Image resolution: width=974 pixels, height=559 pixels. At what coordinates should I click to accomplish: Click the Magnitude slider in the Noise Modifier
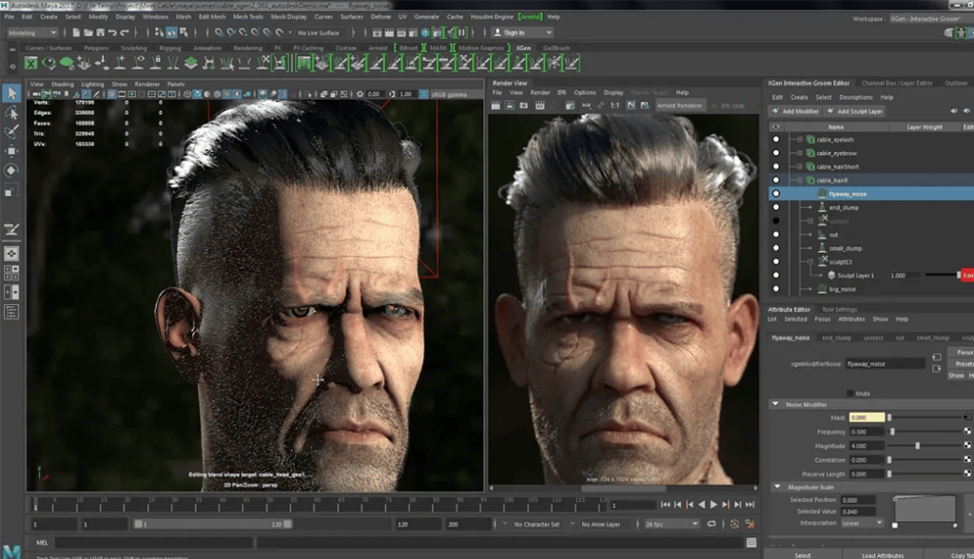918,446
